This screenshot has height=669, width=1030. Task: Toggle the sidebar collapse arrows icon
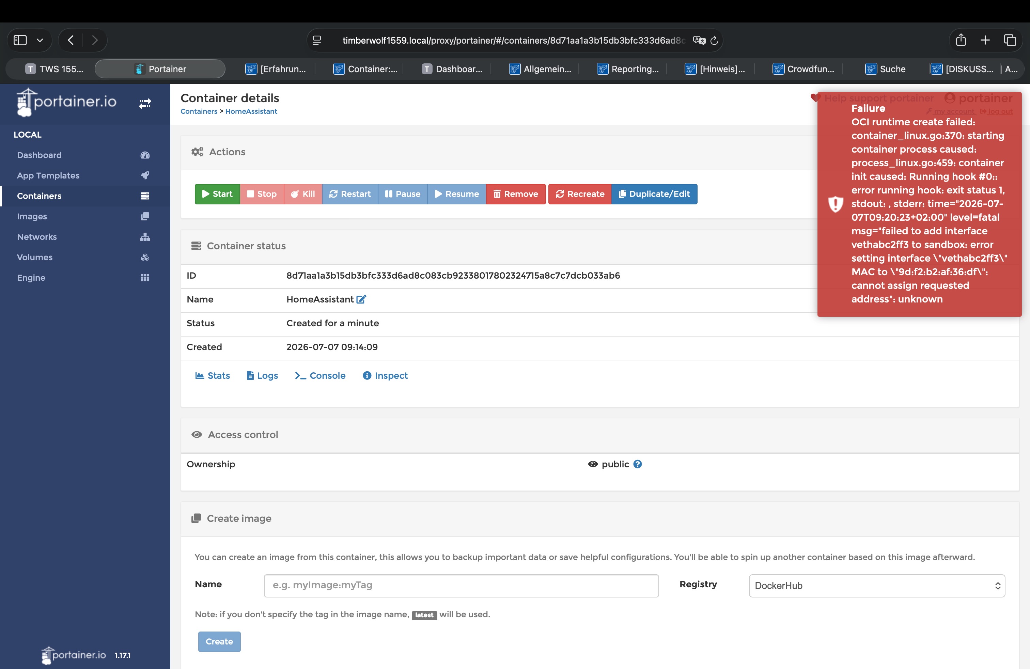145,104
